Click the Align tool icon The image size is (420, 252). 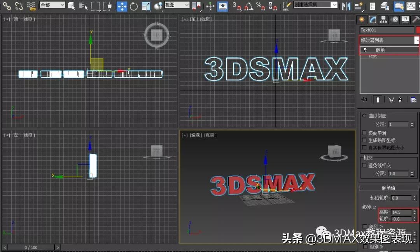click(x=358, y=5)
